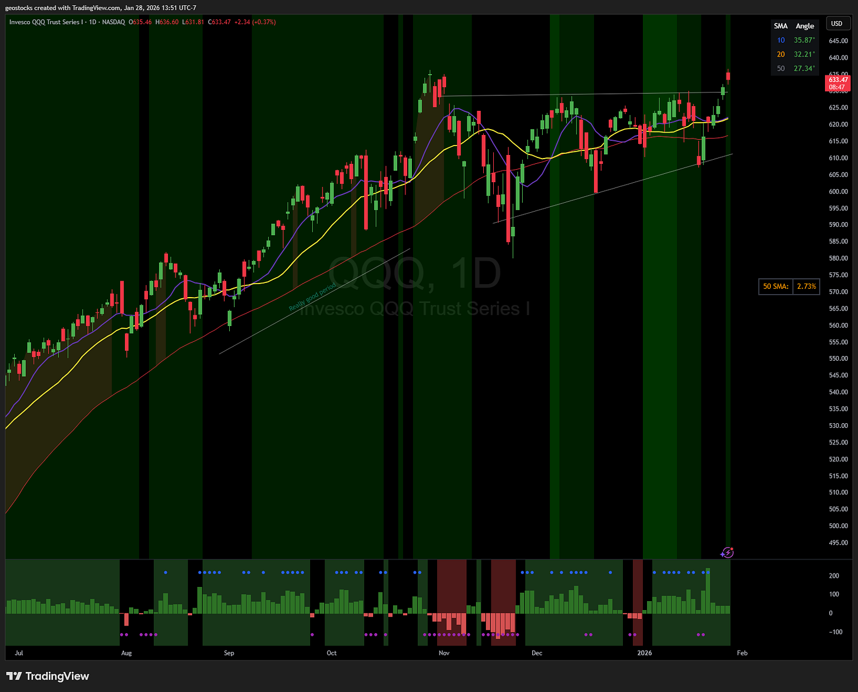Click the low value L631.81 in legend

point(194,22)
